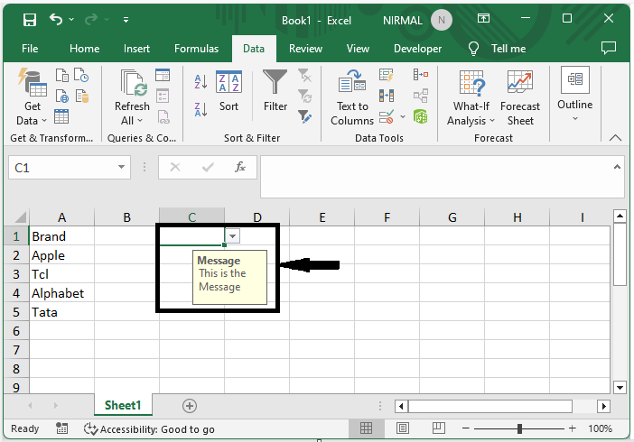Switch to Page Layout view icon
The image size is (634, 442).
[x=403, y=428]
